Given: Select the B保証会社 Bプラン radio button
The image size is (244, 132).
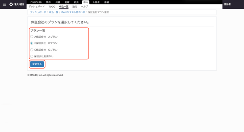Looking at the screenshot, I should [32, 43].
